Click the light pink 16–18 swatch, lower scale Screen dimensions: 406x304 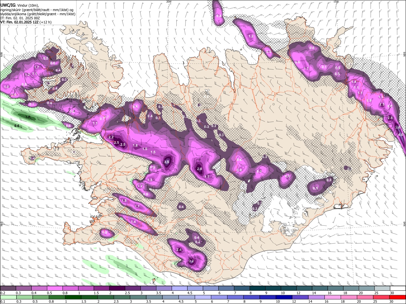[332, 297]
